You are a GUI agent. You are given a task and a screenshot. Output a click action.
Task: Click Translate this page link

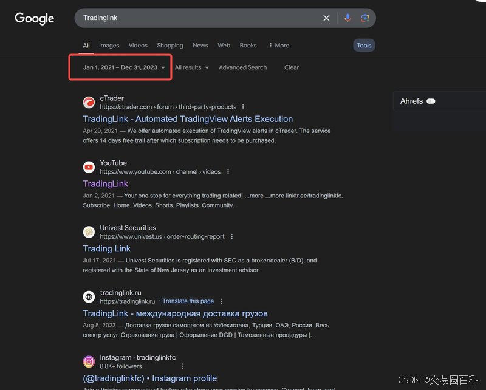click(188, 301)
